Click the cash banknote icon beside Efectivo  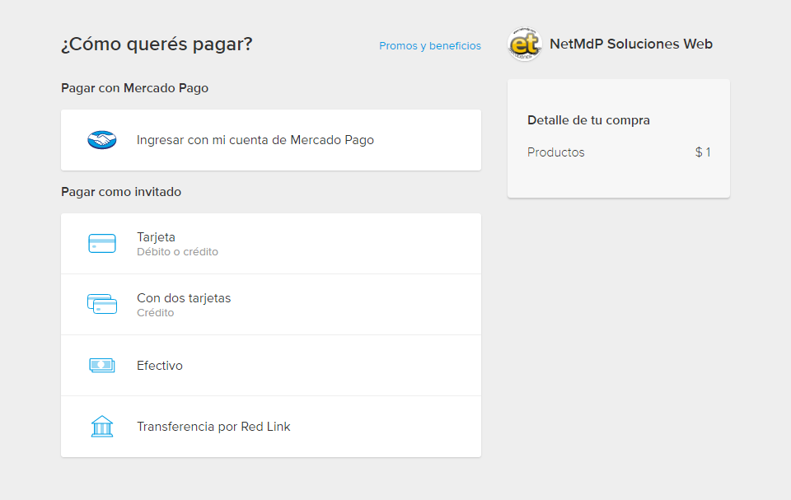[x=102, y=365]
